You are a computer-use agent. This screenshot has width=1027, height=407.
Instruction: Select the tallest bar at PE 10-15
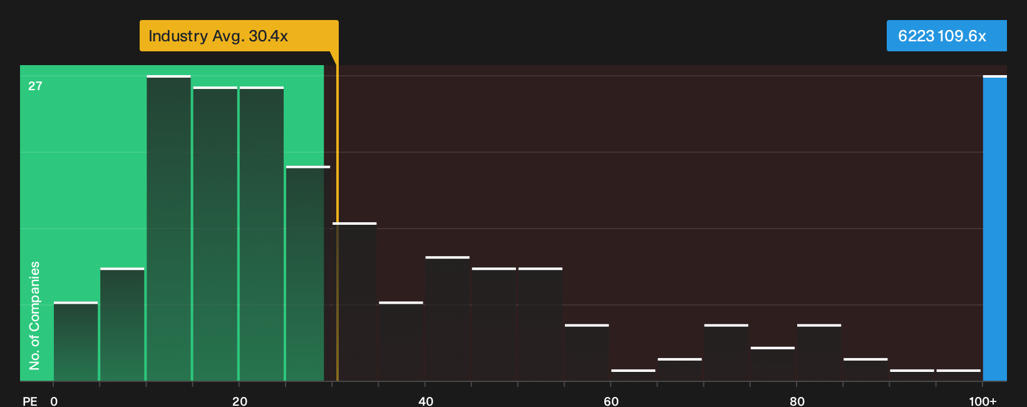tap(168, 228)
